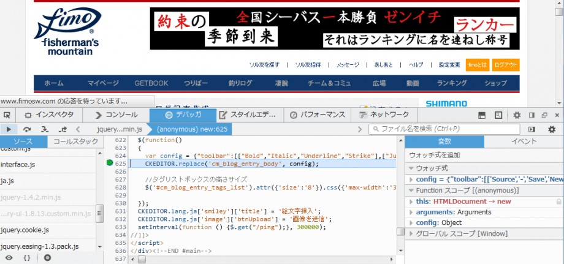Select the (anonymous) new:625 breadcrumb
Image resolution: width=564 pixels, height=264 pixels.
(192, 129)
